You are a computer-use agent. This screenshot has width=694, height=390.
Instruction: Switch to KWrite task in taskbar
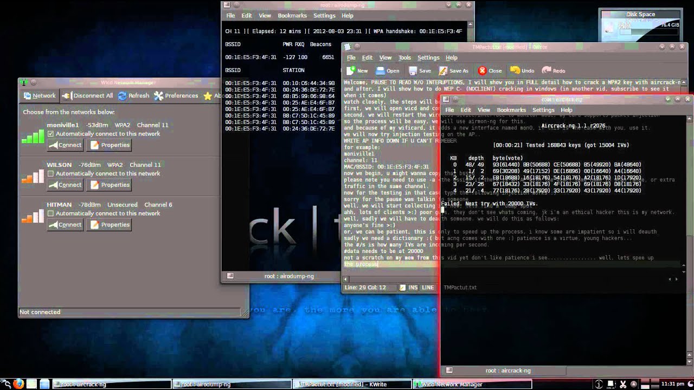tap(352, 385)
